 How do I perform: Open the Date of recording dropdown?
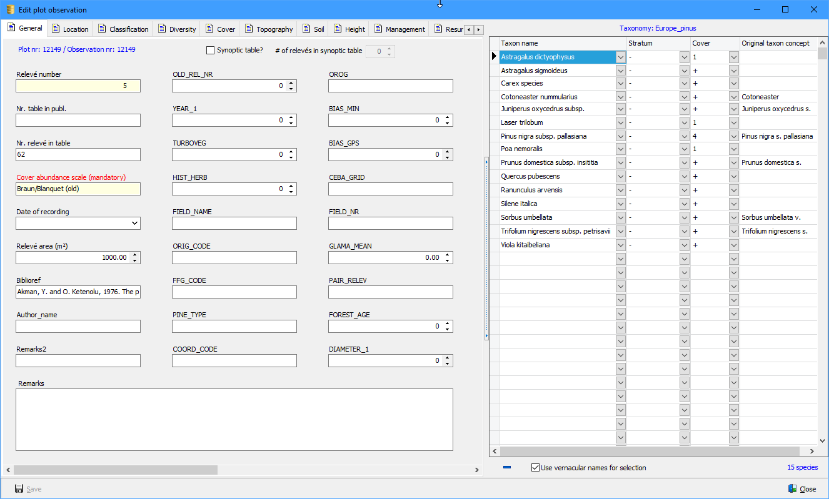135,223
